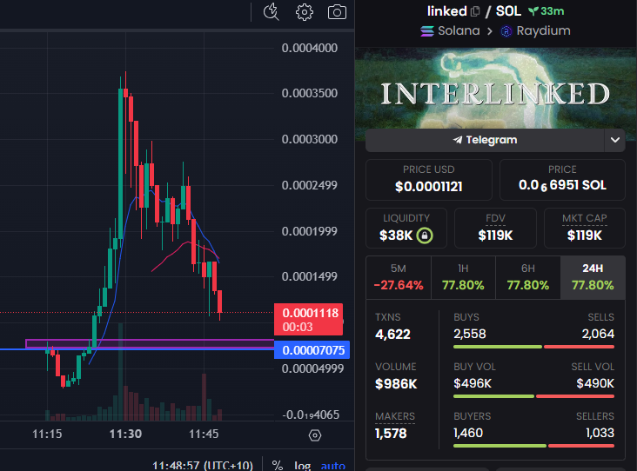The height and width of the screenshot is (471, 637).
Task: Take a chart snapshot with camera icon
Action: click(337, 12)
